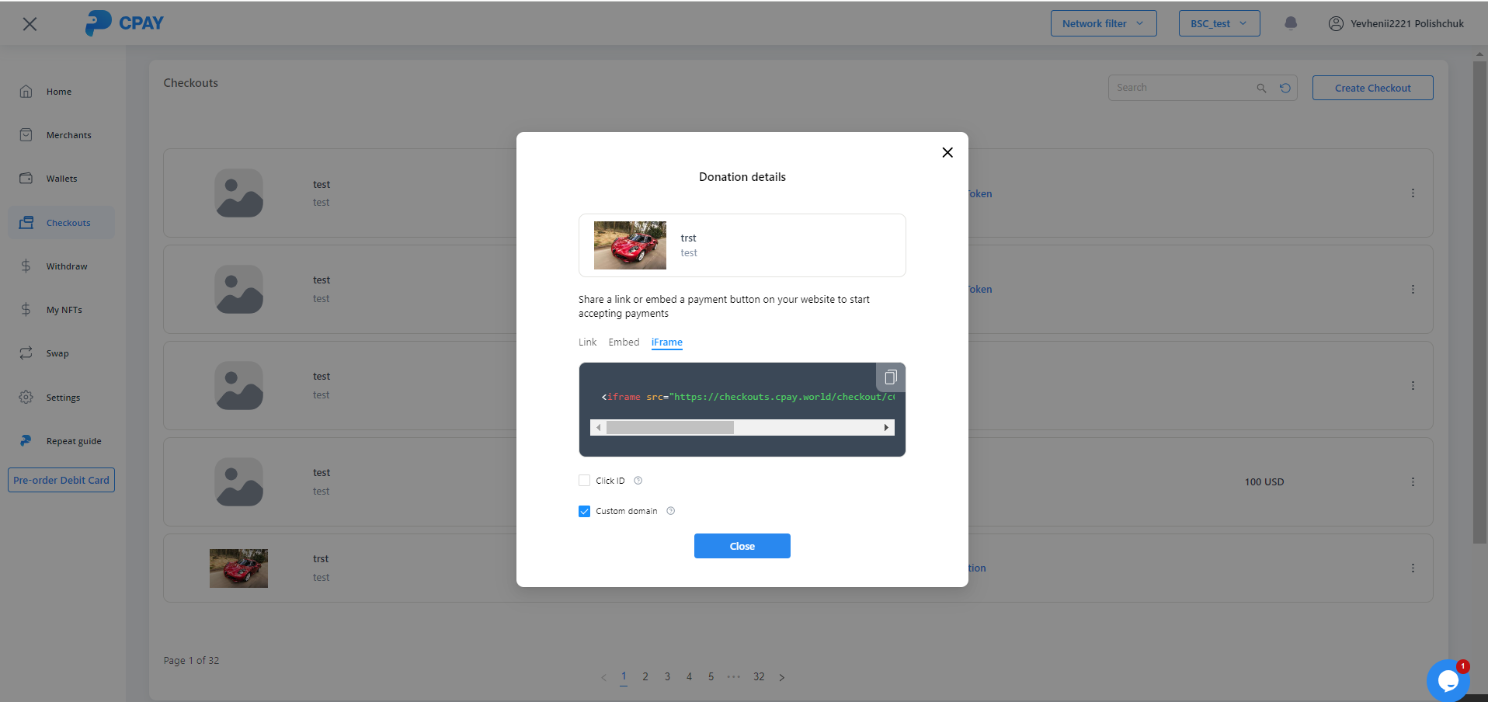Click the code box horizontal scrollbar thumb
The width and height of the screenshot is (1488, 702).
coord(669,428)
